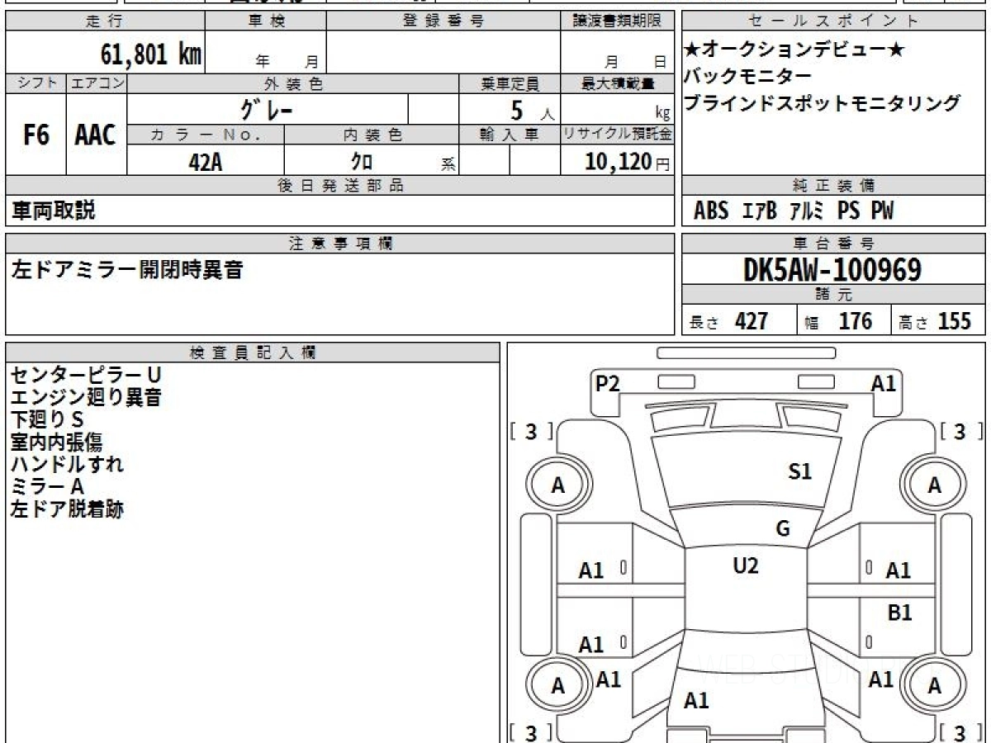The image size is (991, 743).
Task: Select the 走行 header cell
Action: tap(105, 21)
